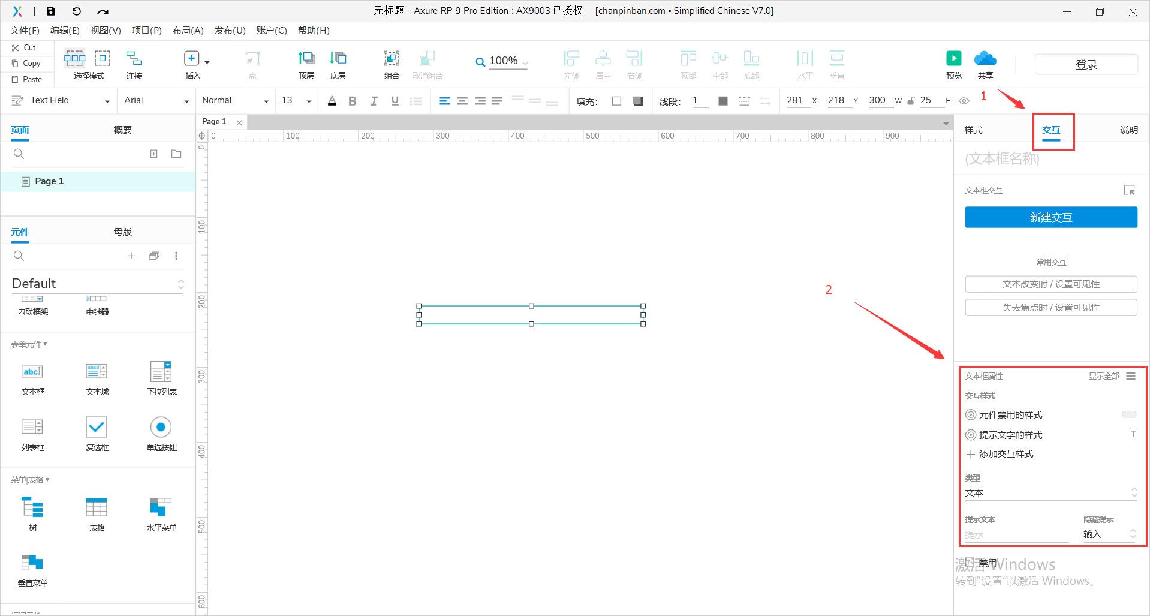The height and width of the screenshot is (616, 1150).
Task: Toggle italic text formatting
Action: point(374,101)
